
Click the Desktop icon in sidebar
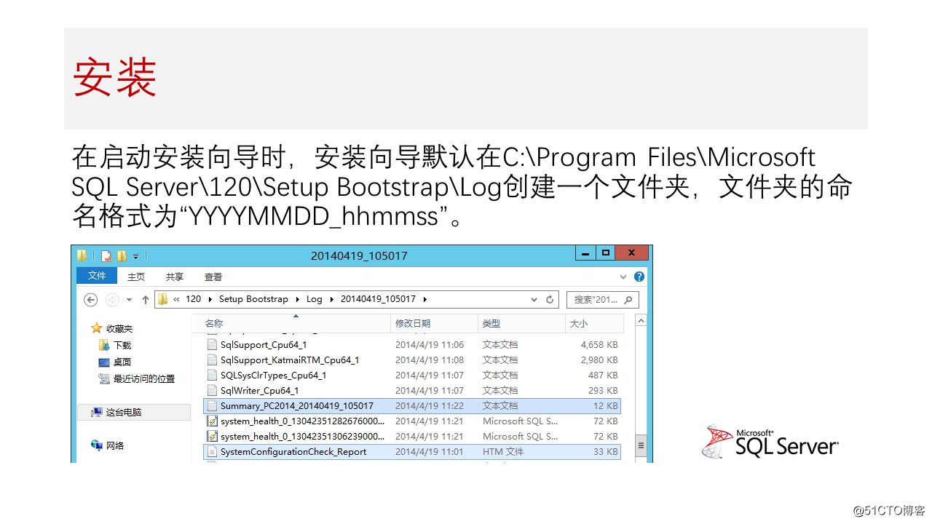point(104,362)
